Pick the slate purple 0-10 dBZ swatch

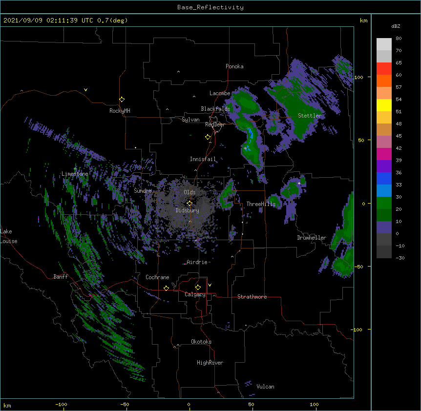click(x=384, y=227)
